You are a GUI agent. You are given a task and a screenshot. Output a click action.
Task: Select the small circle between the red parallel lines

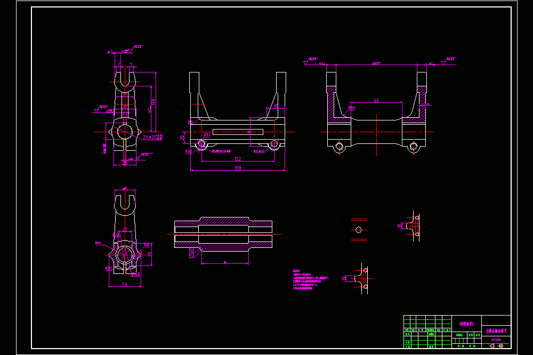tap(359, 230)
